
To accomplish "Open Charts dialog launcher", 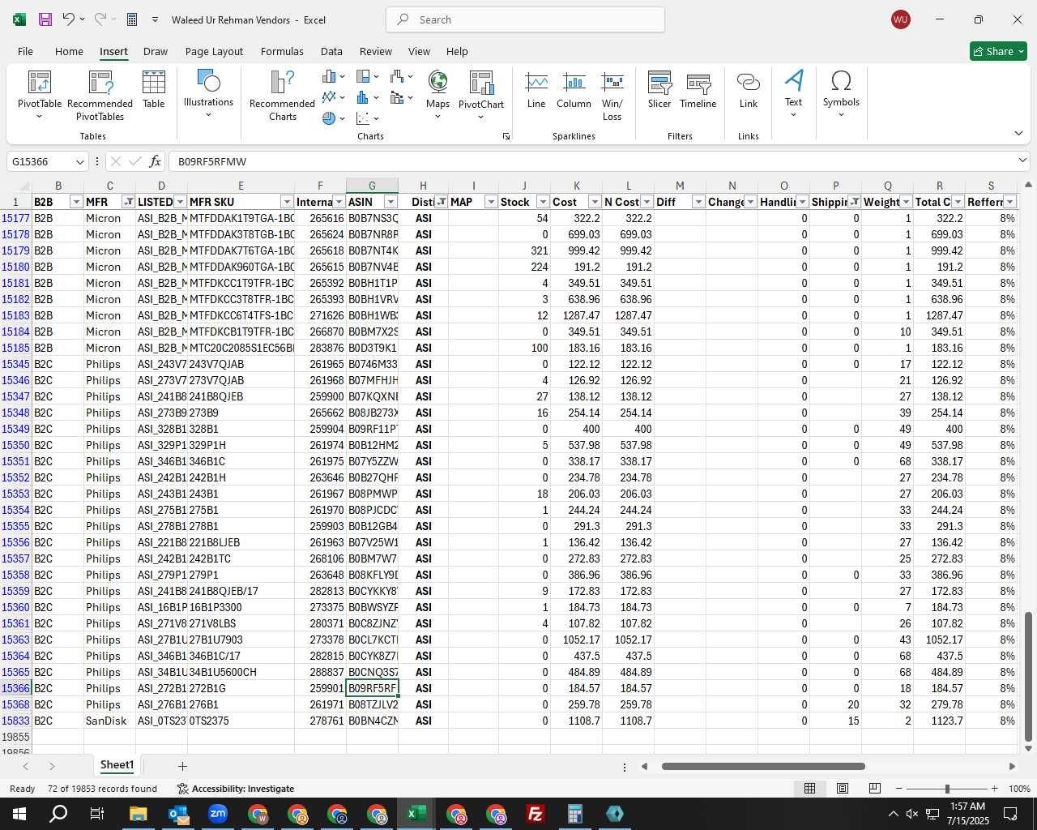I will 506,136.
